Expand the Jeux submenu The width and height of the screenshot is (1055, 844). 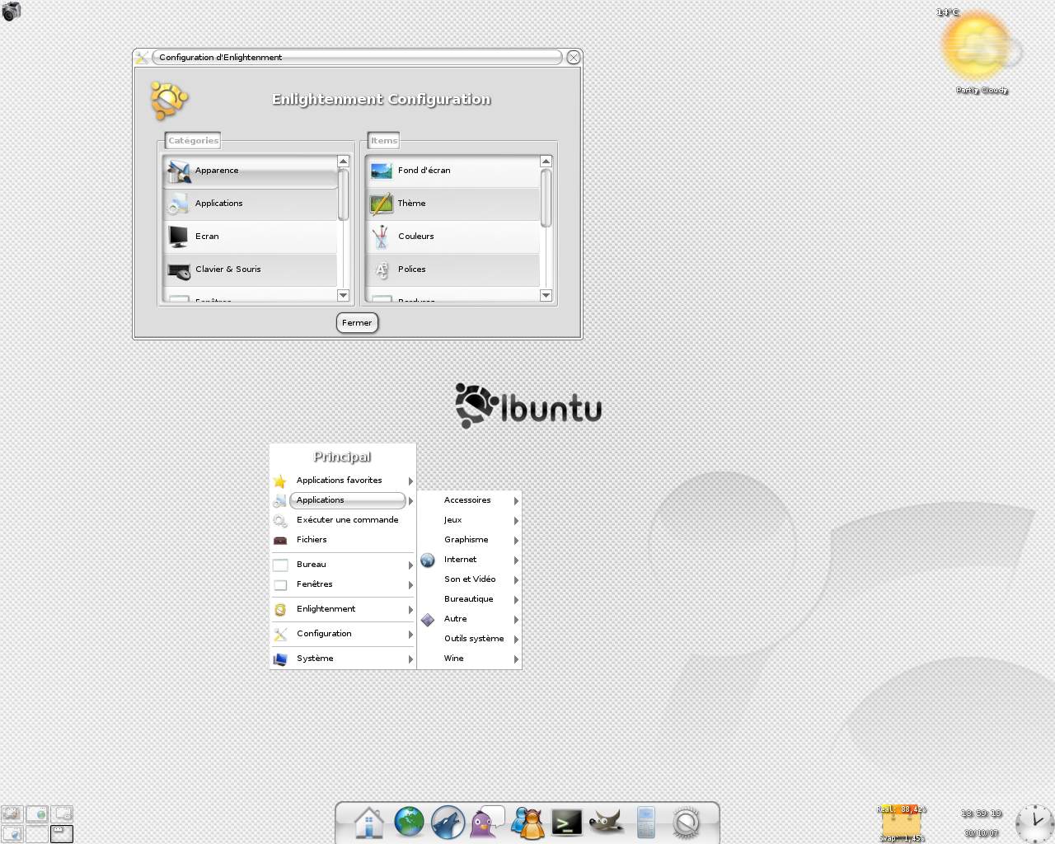[x=470, y=520]
